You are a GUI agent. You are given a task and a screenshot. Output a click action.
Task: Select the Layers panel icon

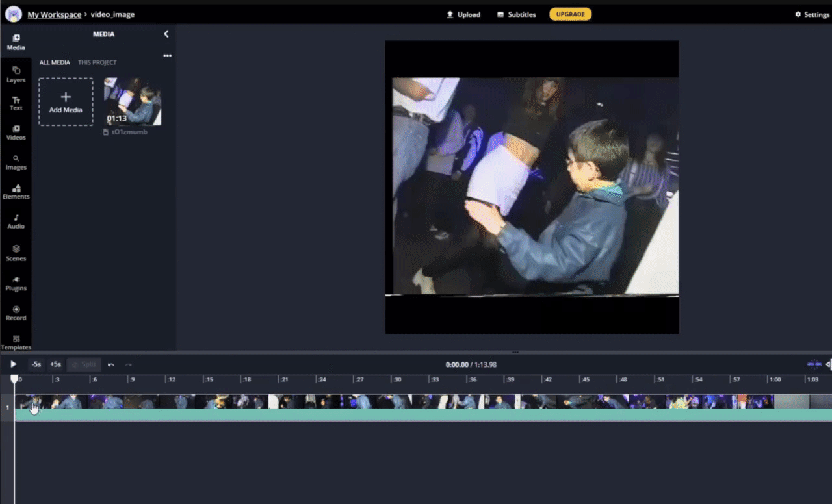coord(16,74)
